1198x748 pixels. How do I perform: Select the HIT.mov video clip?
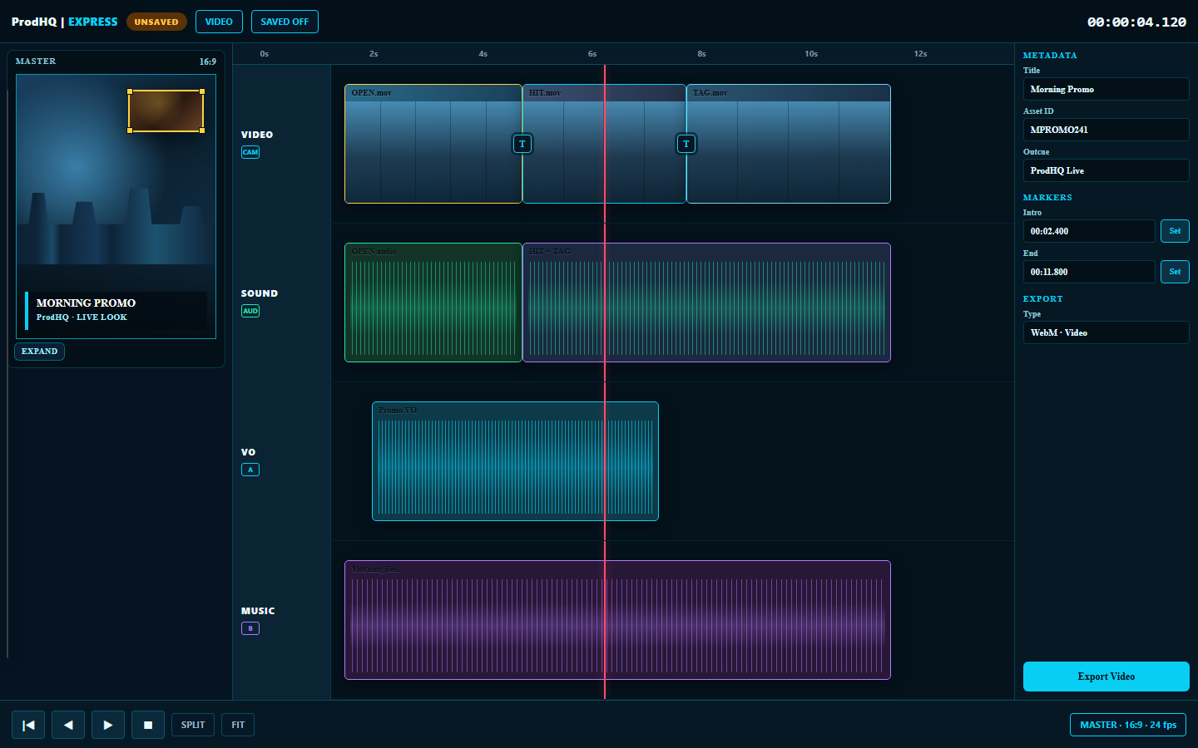pyautogui.click(x=604, y=144)
